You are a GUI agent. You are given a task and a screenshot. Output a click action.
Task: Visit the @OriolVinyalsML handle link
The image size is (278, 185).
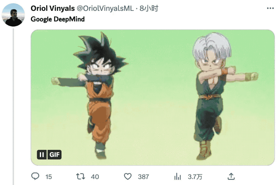click(x=105, y=8)
